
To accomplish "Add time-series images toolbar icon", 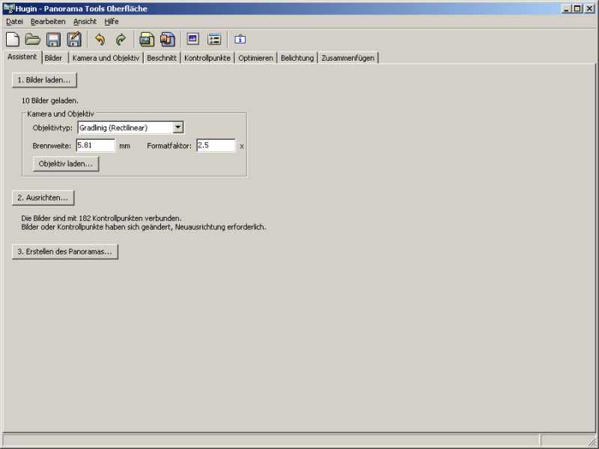I will (x=168, y=40).
